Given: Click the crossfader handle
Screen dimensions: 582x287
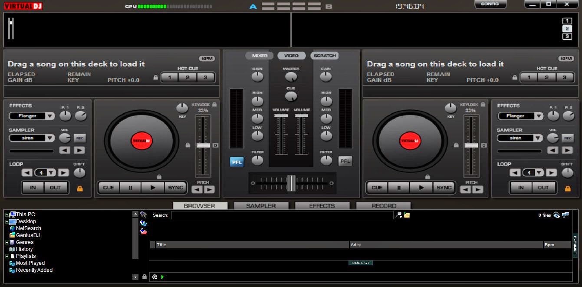Looking at the screenshot, I should [291, 183].
